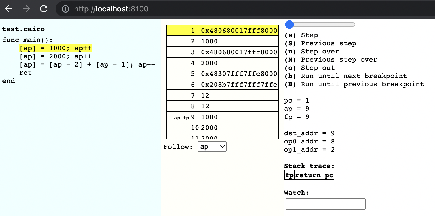Click the ap = 9 register value

(x=297, y=109)
